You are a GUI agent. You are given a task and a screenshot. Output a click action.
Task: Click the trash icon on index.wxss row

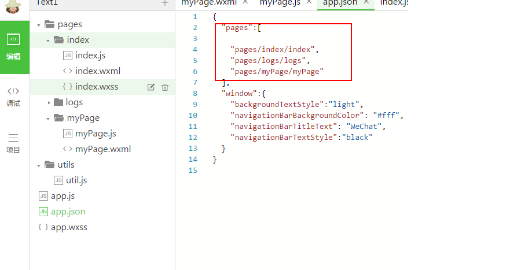click(x=165, y=87)
